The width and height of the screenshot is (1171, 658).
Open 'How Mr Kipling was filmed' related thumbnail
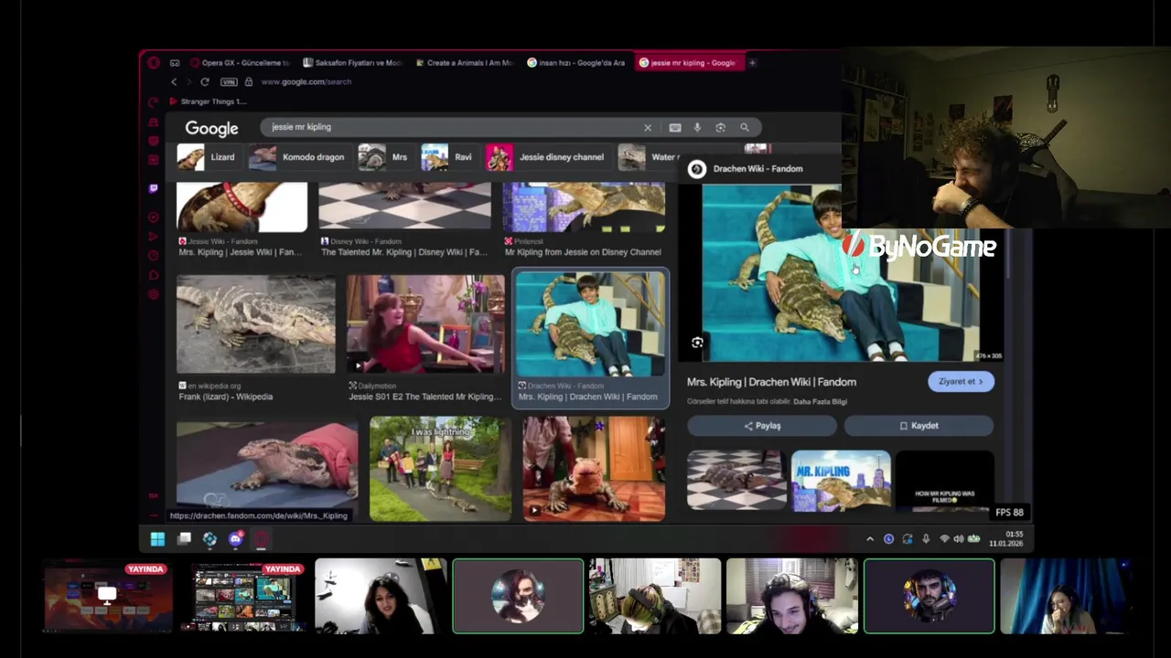coord(945,481)
